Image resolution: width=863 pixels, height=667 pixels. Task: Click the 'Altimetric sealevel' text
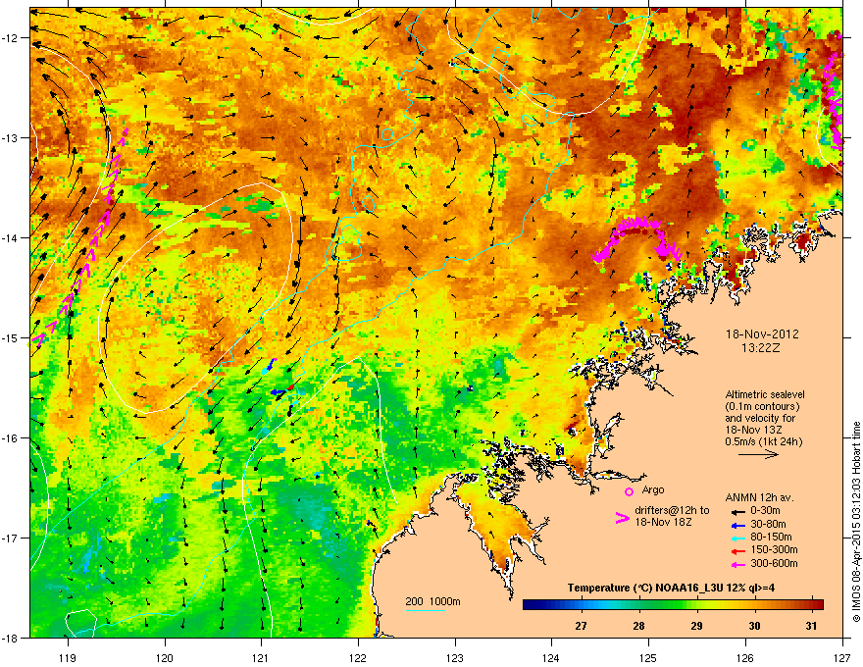click(x=765, y=394)
